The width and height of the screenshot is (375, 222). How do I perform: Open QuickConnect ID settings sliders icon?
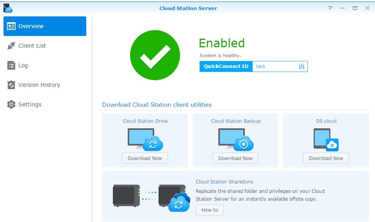click(302, 67)
